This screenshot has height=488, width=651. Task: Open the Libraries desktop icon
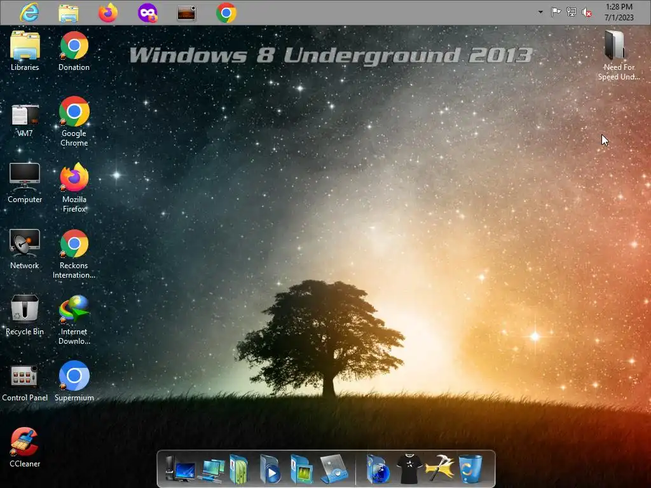[x=25, y=51]
